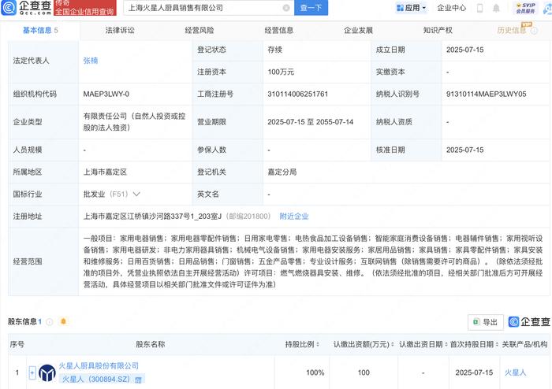Screen dimensions: 552x389
Task: Click the shareholder alert bell icon
Action: pyautogui.click(x=63, y=321)
